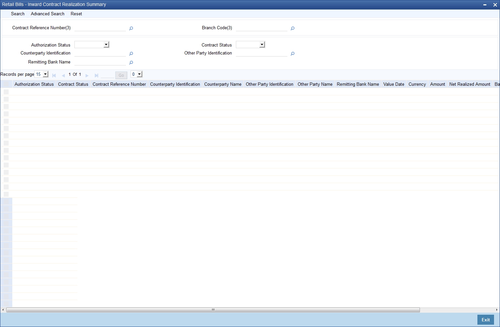Close the Retail Bills summary window

[x=495, y=5]
